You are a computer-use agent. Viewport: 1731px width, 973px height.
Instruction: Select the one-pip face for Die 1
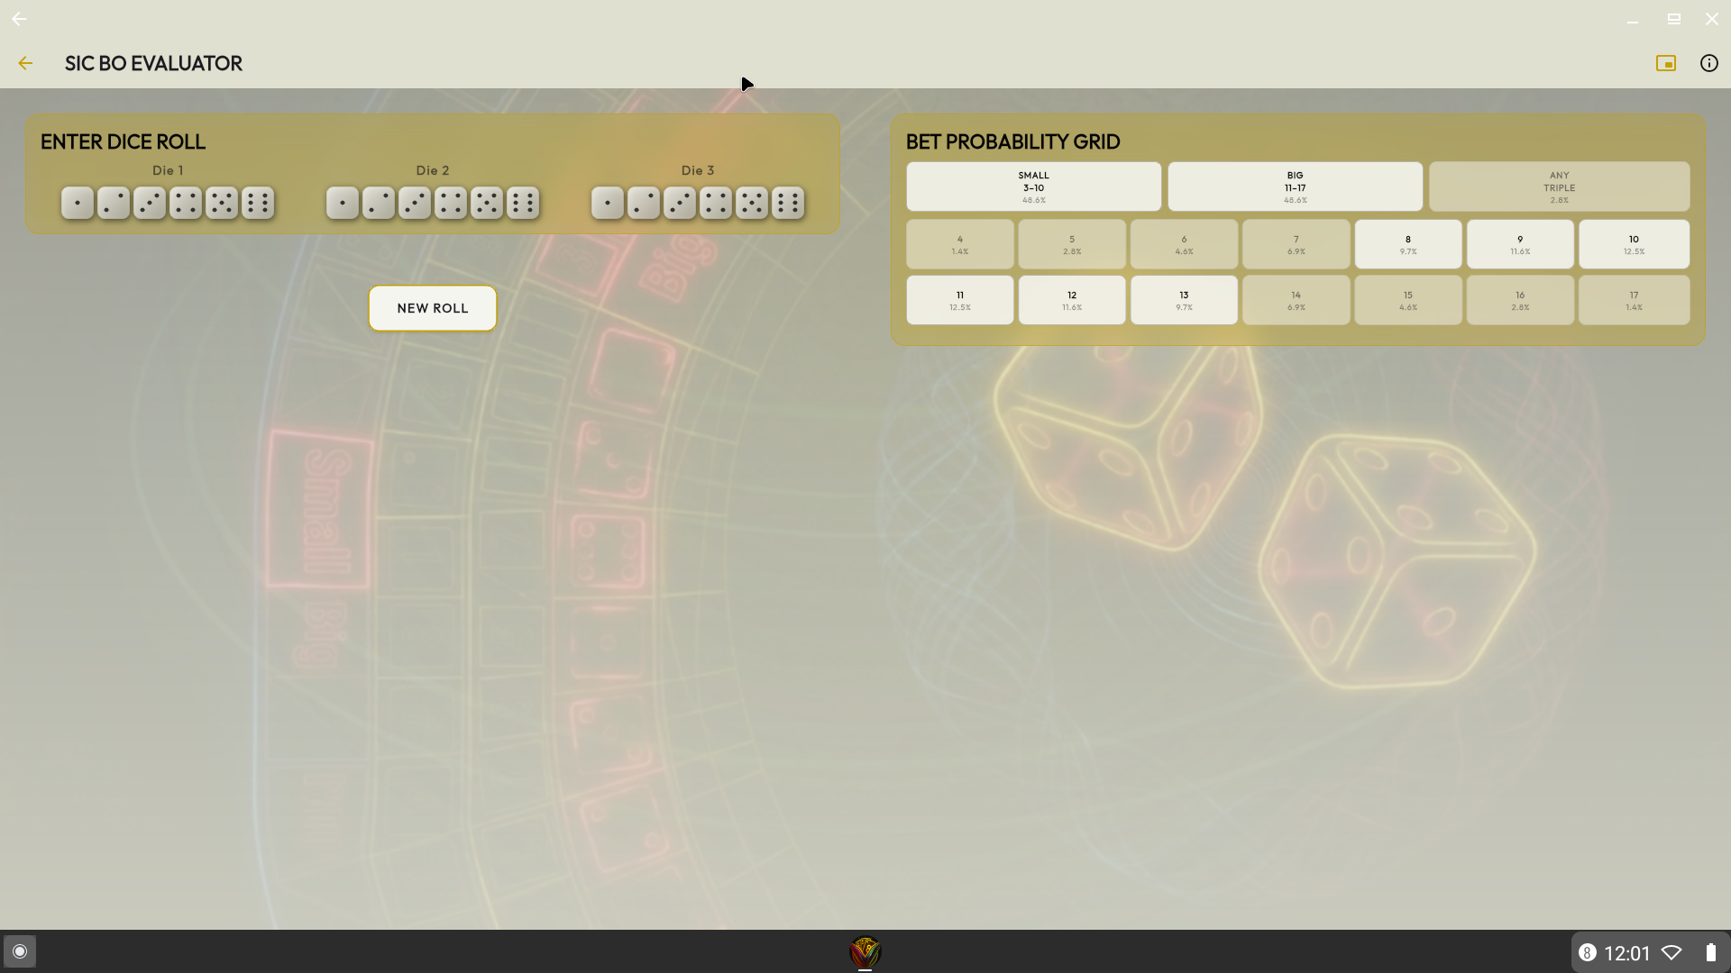[x=78, y=203]
